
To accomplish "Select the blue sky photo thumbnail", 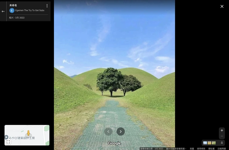I will click(205, 143).
